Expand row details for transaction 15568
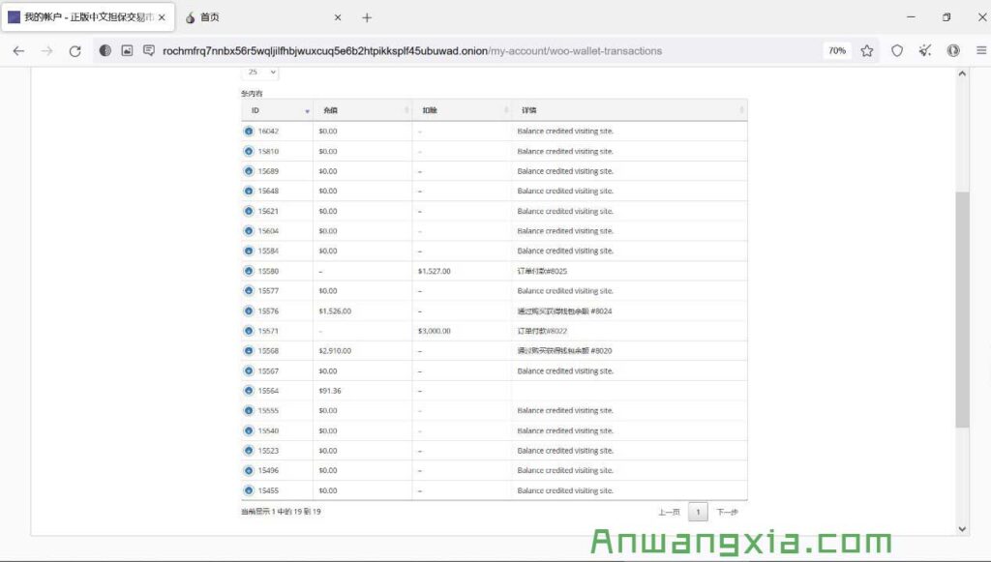This screenshot has height=562, width=991. 249,350
